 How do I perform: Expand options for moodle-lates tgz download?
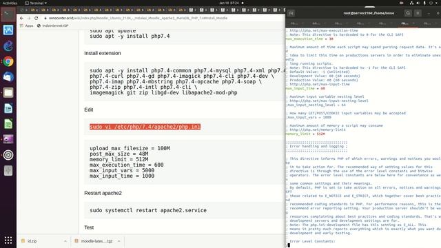119,241
